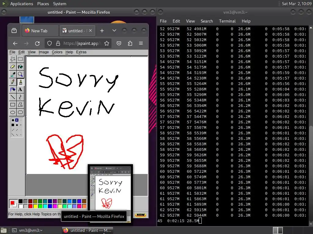Select the Rectangle shape tool
Screen dimensions: 313x234
pos(13,105)
